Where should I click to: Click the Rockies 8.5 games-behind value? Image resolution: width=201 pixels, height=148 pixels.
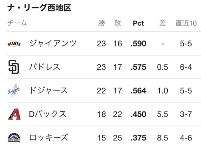tap(162, 138)
